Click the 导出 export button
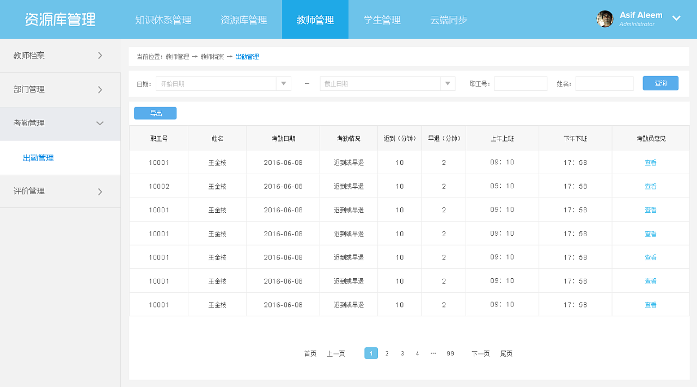This screenshot has width=697, height=387. 155,113
